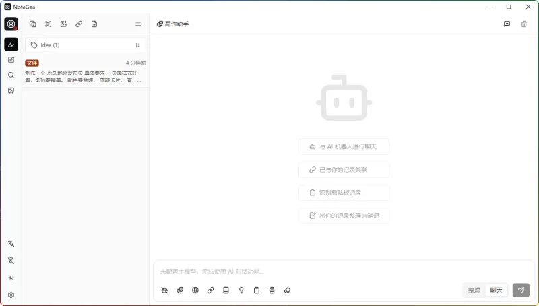Click the send message paper plane button
Viewport: 539px width, 306px height.
pyautogui.click(x=521, y=290)
